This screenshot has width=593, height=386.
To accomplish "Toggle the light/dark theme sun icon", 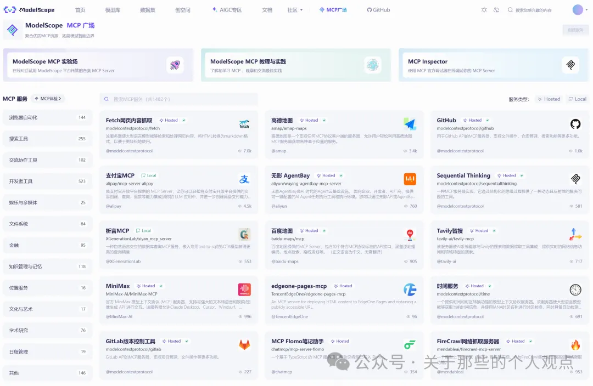I will (484, 10).
